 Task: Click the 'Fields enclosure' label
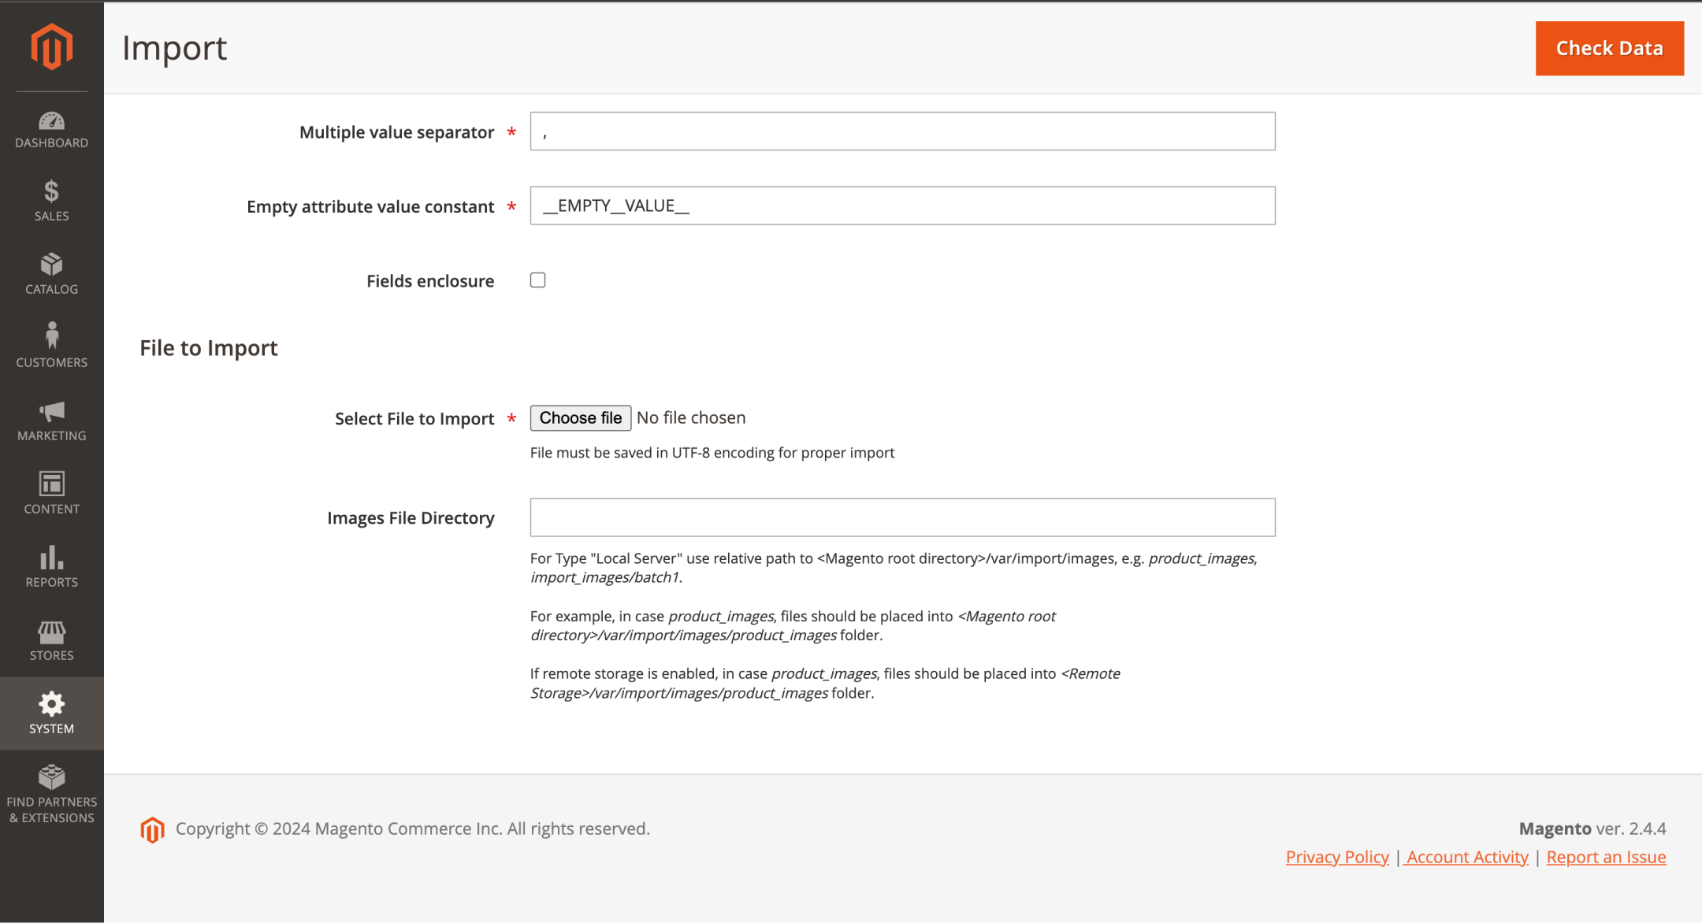(x=430, y=281)
